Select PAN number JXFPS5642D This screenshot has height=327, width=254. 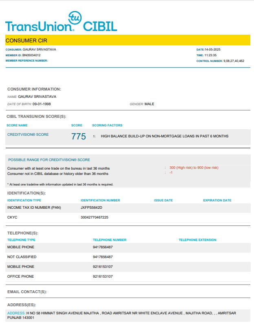(x=91, y=208)
